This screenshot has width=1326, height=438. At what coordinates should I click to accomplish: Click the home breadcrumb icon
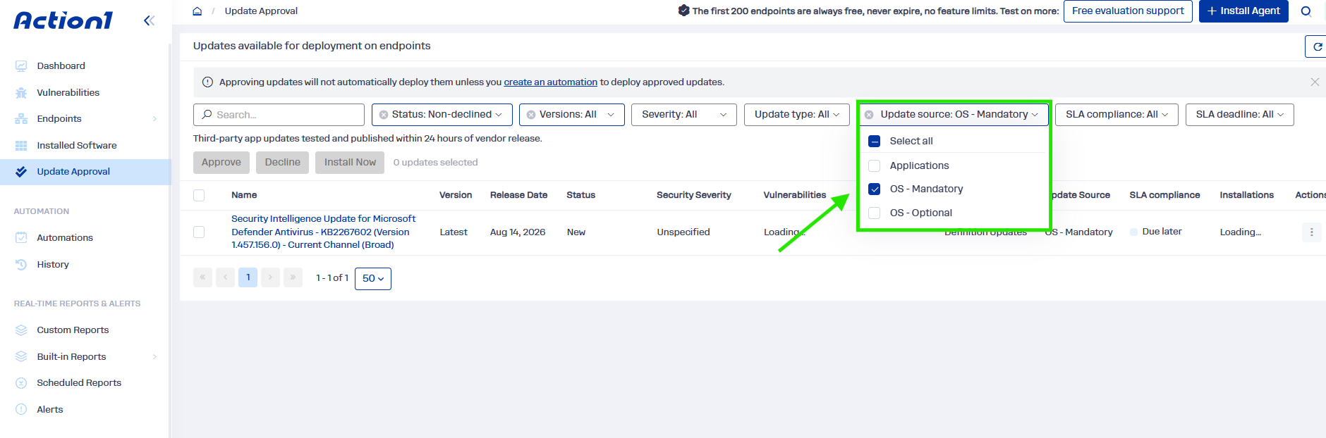pyautogui.click(x=197, y=11)
